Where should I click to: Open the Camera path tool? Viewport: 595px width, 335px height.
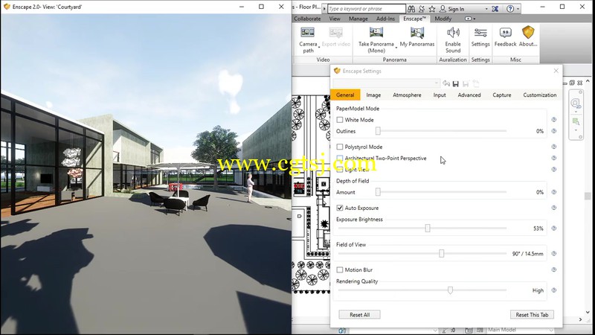[x=307, y=39]
